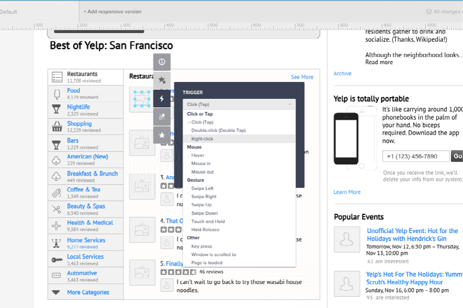463x308 pixels.
Task: Select the Home Services trophy icon
Action: click(56, 243)
